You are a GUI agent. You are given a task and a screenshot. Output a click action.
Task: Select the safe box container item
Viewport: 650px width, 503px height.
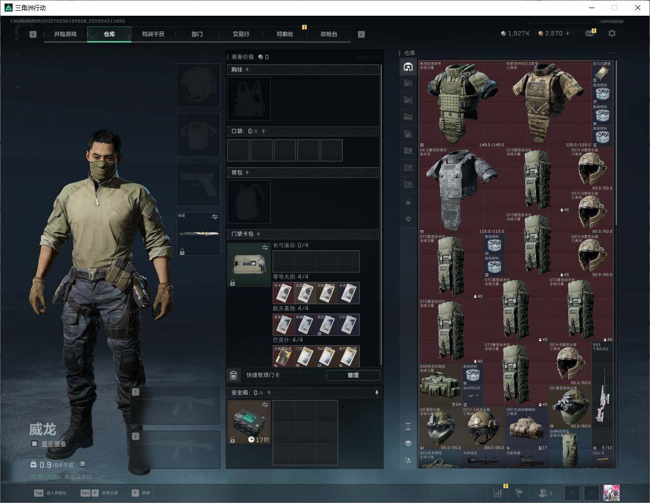249,422
